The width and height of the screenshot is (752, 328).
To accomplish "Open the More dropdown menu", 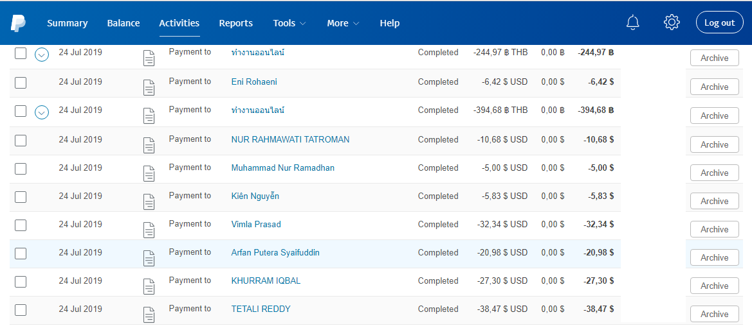I will tap(343, 23).
